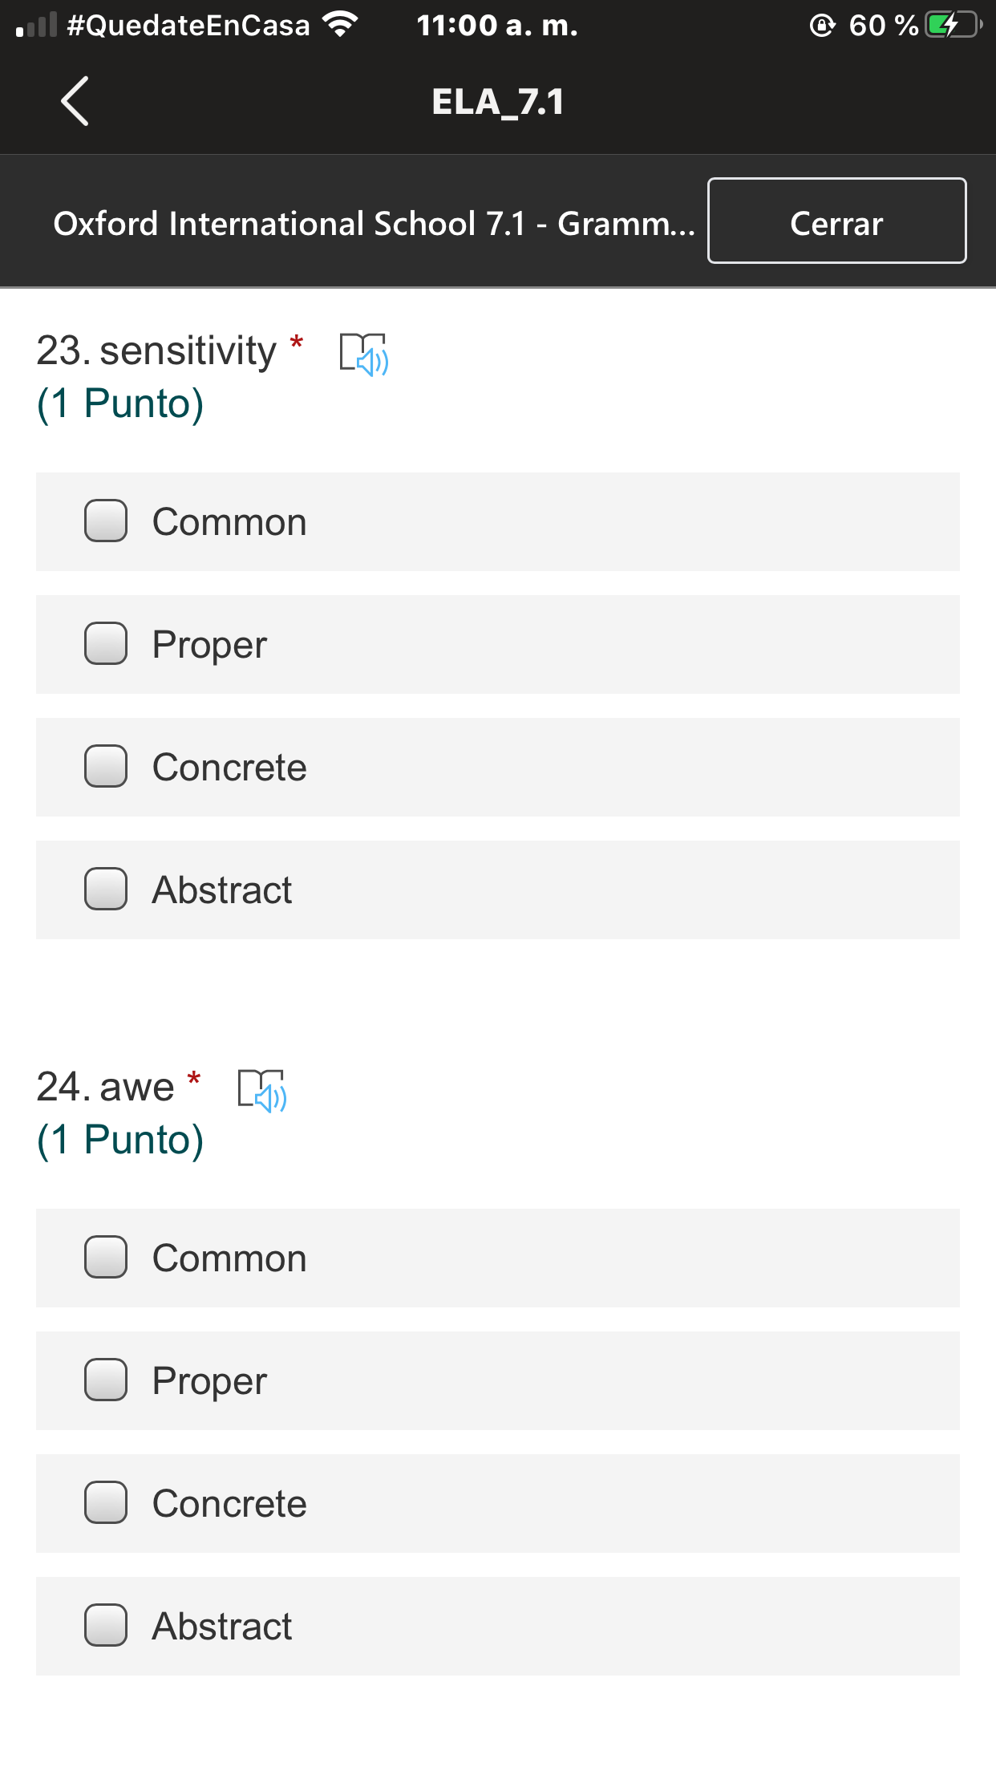Viewport: 996px width, 1771px height.
Task: Tap the Oxford International School form title
Action: tap(374, 224)
